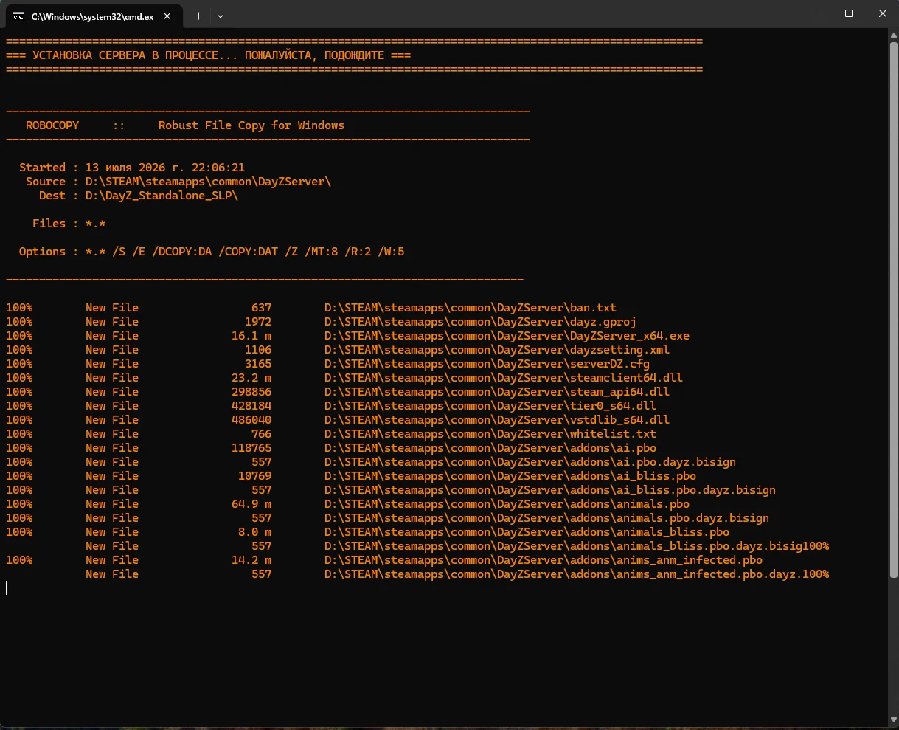Click the ban.txt file path
899x730 pixels.
471,308
